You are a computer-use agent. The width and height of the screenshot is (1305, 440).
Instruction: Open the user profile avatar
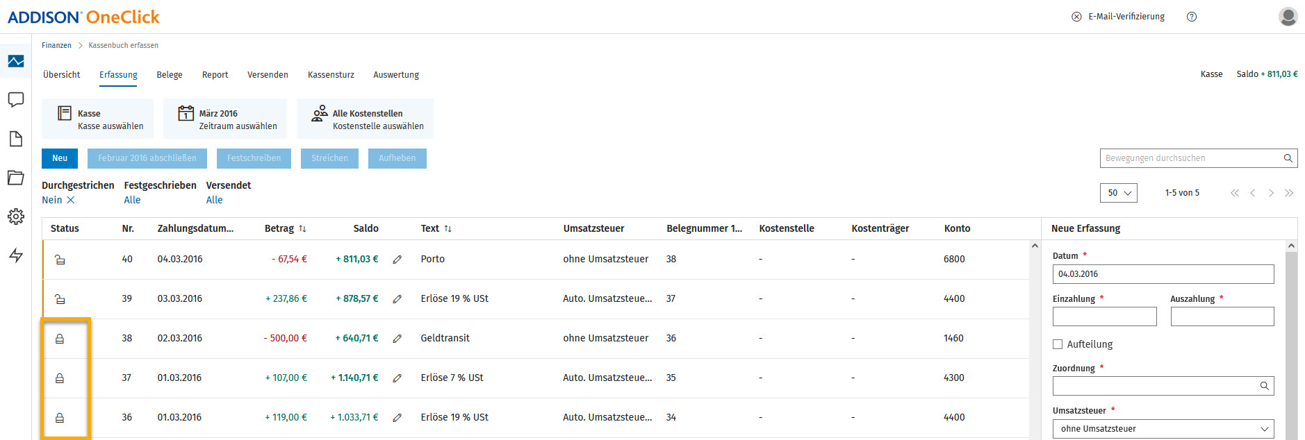tap(1288, 17)
